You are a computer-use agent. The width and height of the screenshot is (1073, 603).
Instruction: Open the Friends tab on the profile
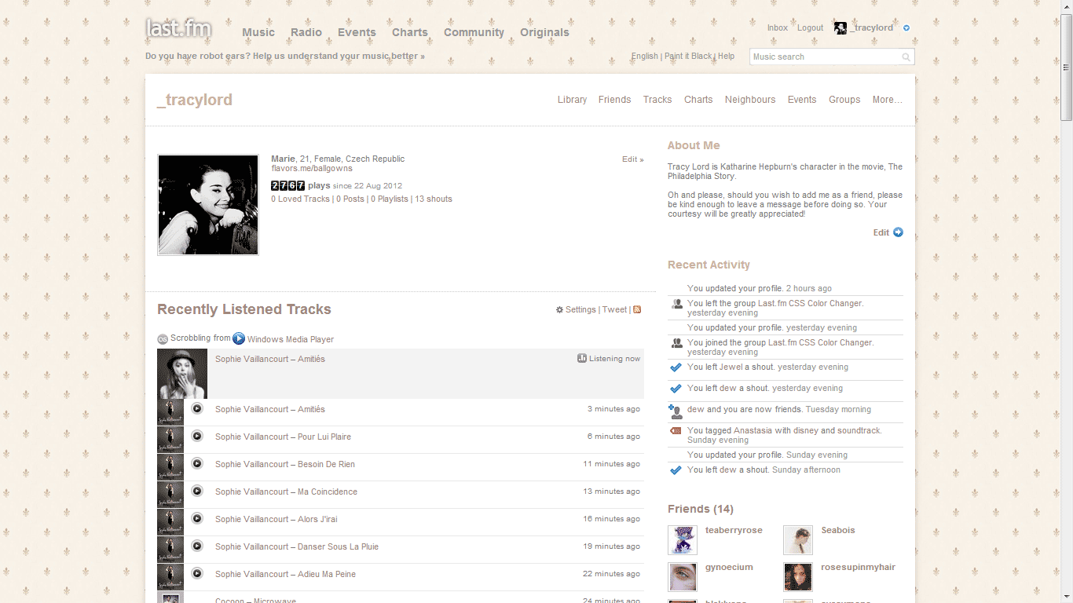[614, 100]
